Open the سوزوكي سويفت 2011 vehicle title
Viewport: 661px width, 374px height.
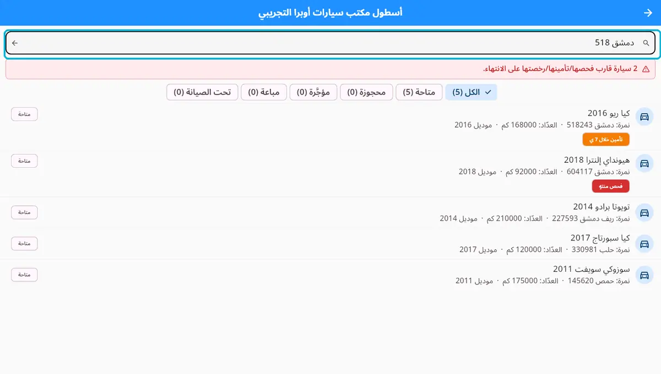[x=591, y=269]
